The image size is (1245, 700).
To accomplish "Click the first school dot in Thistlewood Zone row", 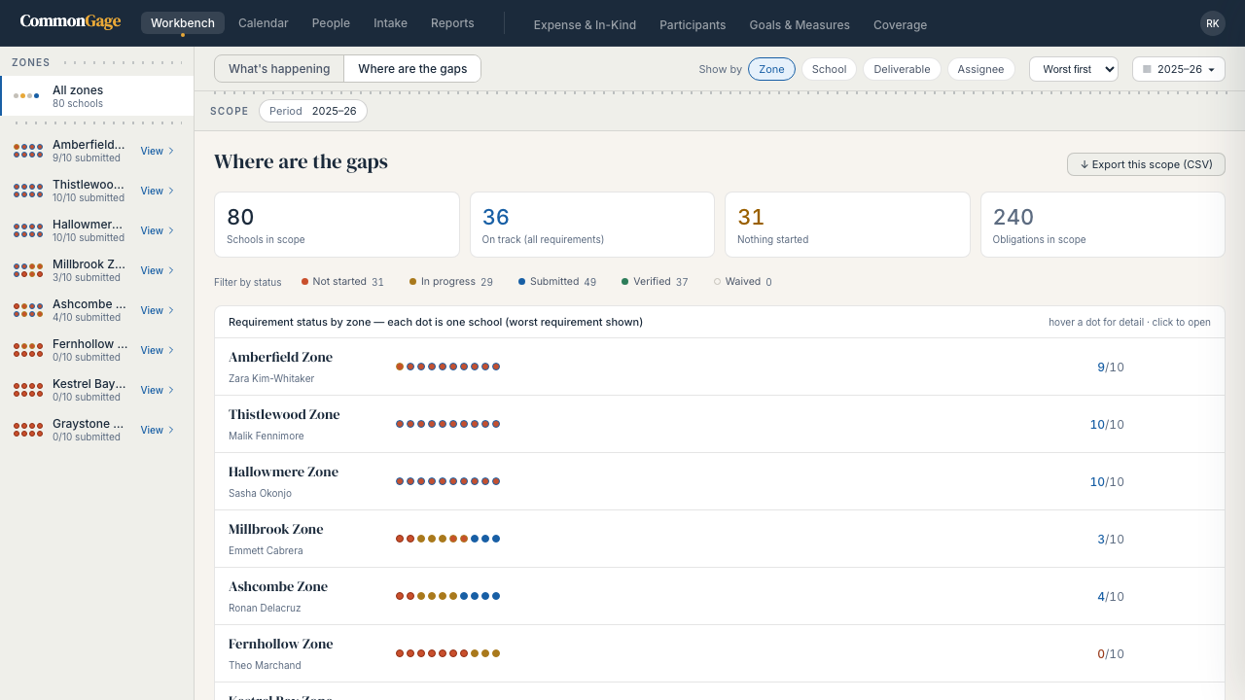I will click(x=400, y=424).
